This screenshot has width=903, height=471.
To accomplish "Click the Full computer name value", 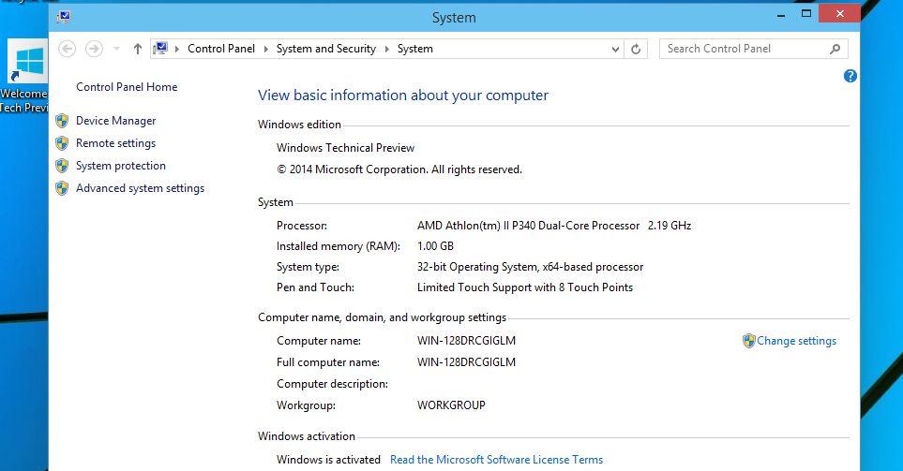I will tap(466, 362).
